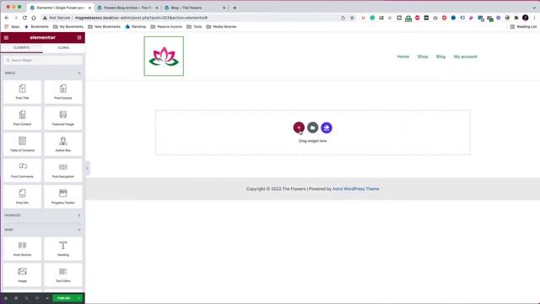Click the purple template kit button
This screenshot has width=540, height=304.
tap(327, 128)
